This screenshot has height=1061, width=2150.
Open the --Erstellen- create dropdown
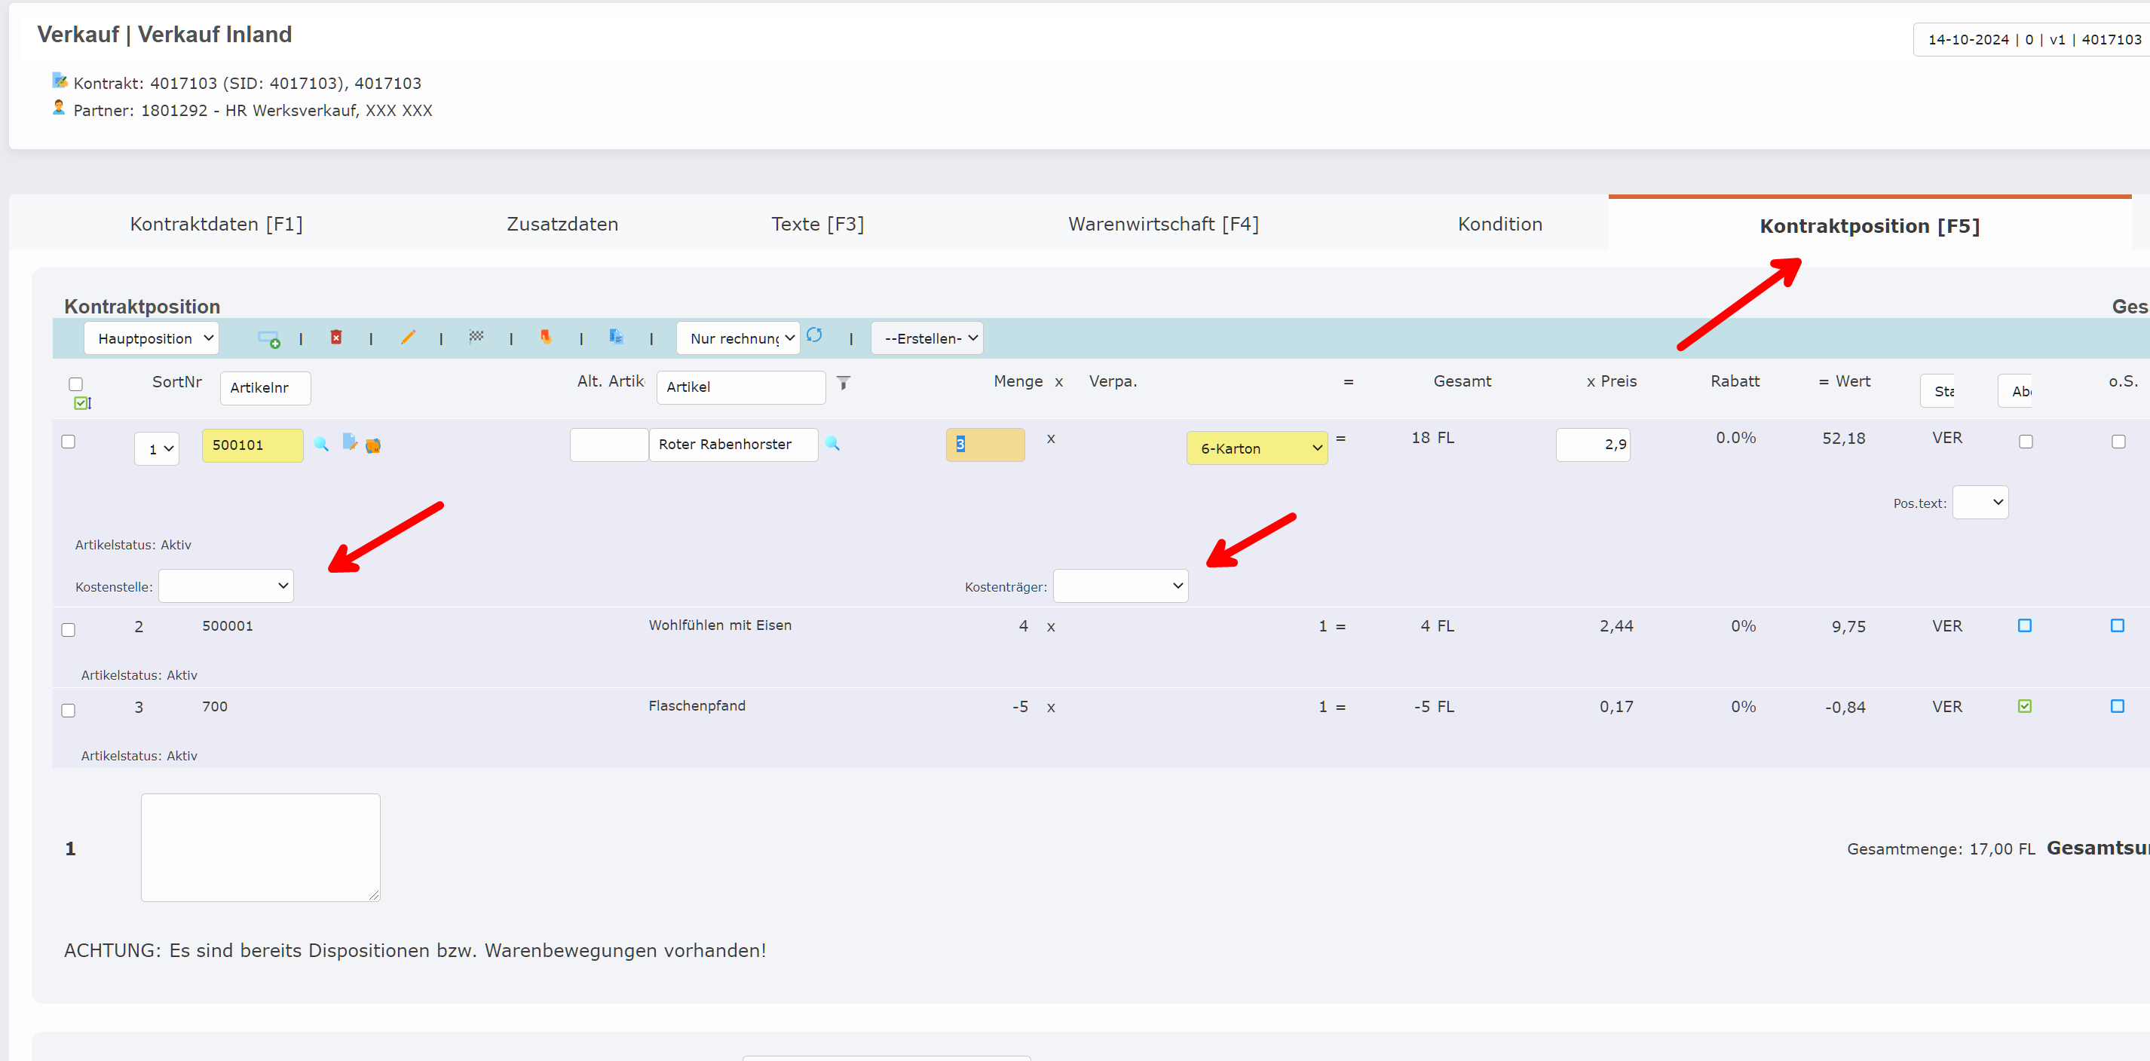[x=927, y=338]
